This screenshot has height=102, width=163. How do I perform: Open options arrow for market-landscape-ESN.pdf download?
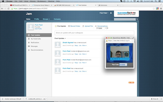point(23,99)
